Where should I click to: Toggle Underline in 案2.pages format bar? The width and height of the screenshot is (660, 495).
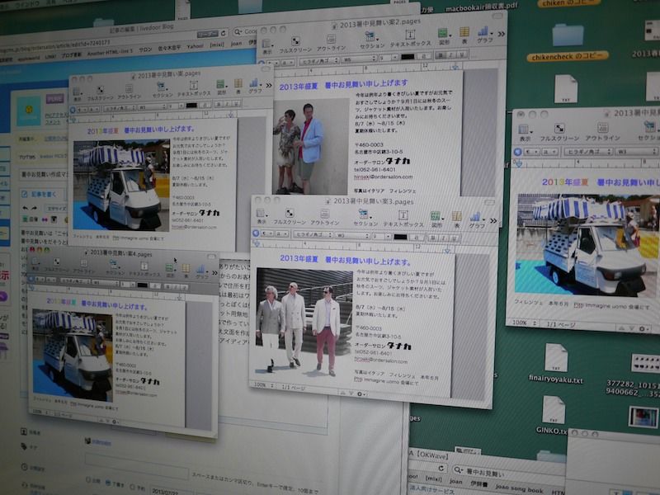tap(462, 54)
